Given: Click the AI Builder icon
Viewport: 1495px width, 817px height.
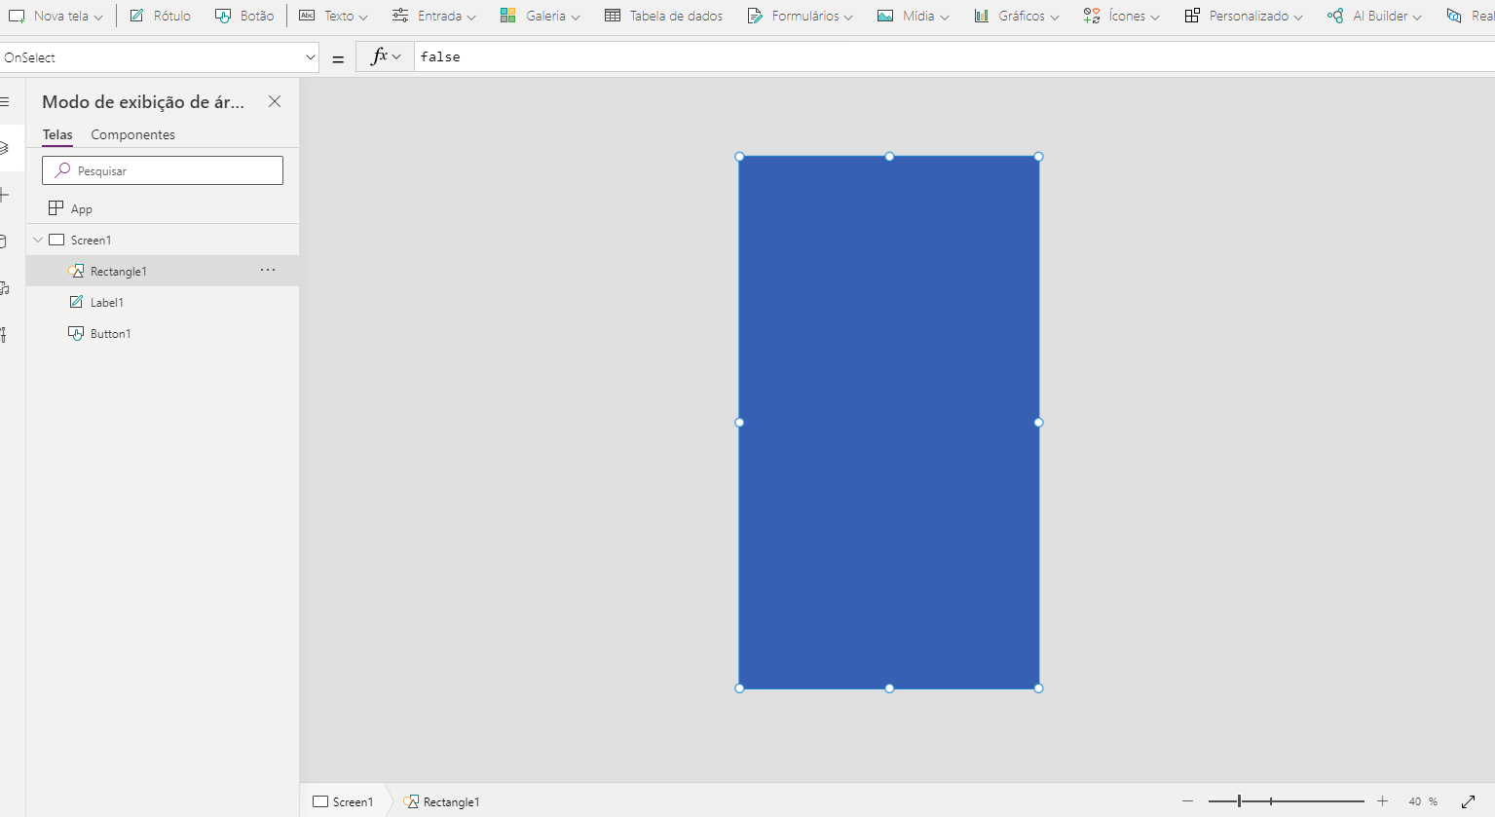Looking at the screenshot, I should 1335,16.
